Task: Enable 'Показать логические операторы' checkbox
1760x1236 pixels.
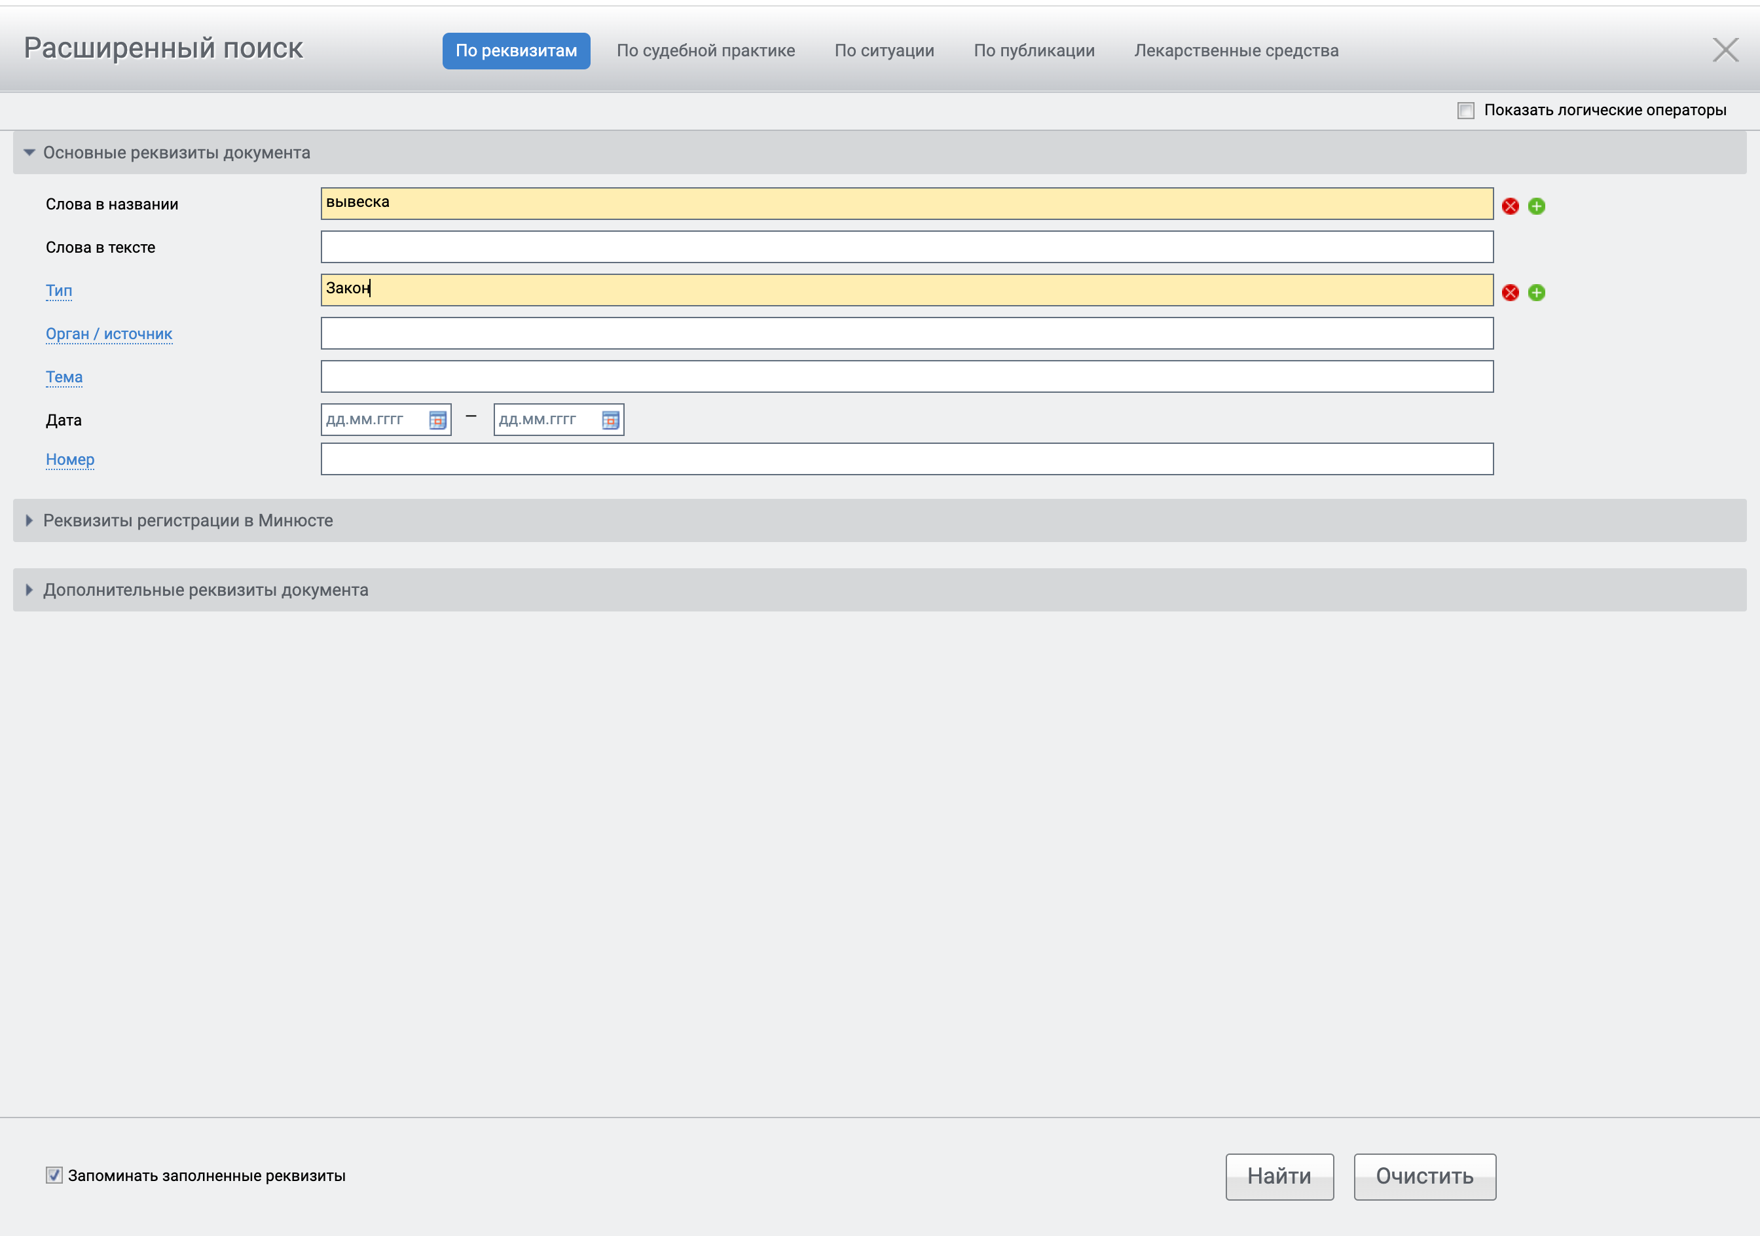Action: click(x=1465, y=111)
